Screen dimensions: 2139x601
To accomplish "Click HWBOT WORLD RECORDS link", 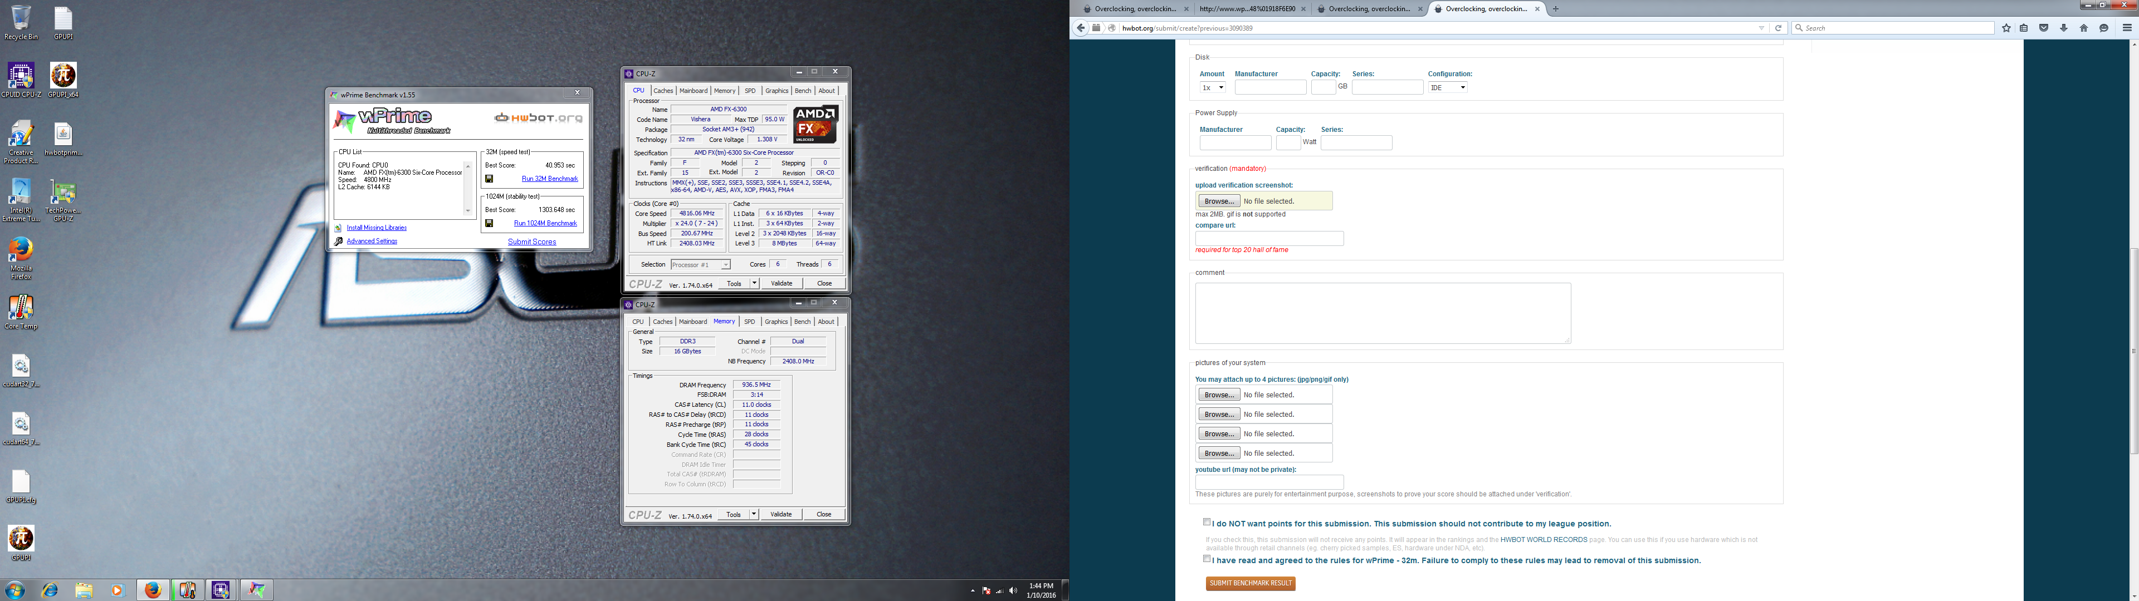I will (x=1544, y=540).
